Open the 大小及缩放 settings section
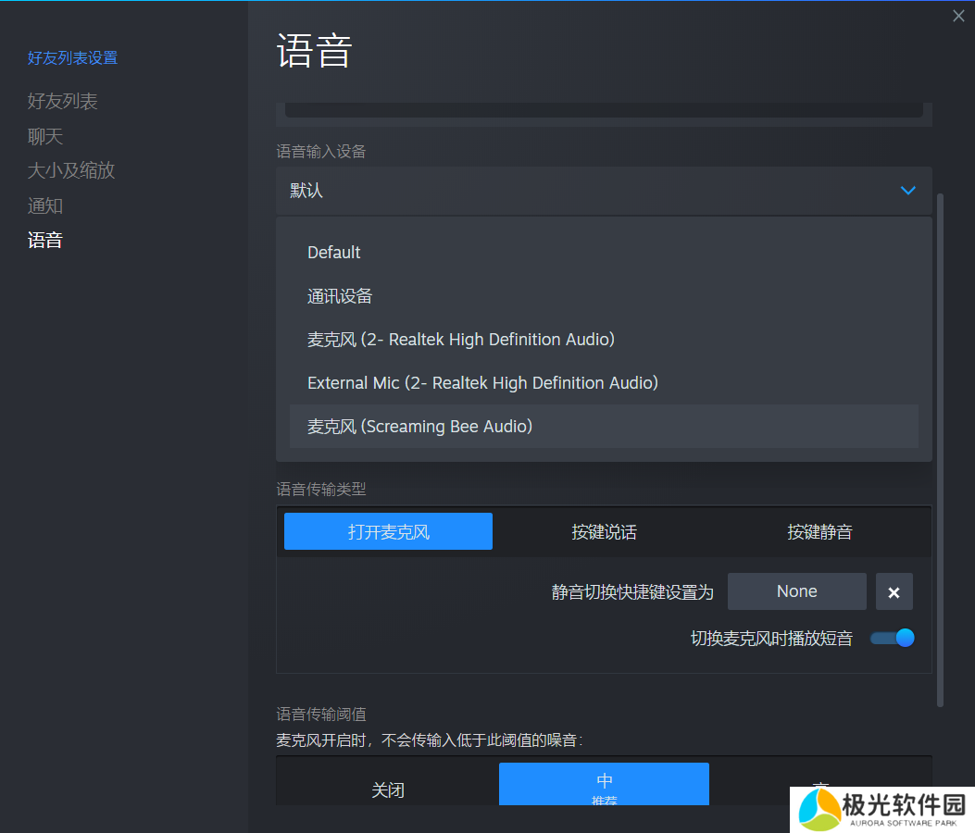The width and height of the screenshot is (975, 833). click(x=71, y=170)
